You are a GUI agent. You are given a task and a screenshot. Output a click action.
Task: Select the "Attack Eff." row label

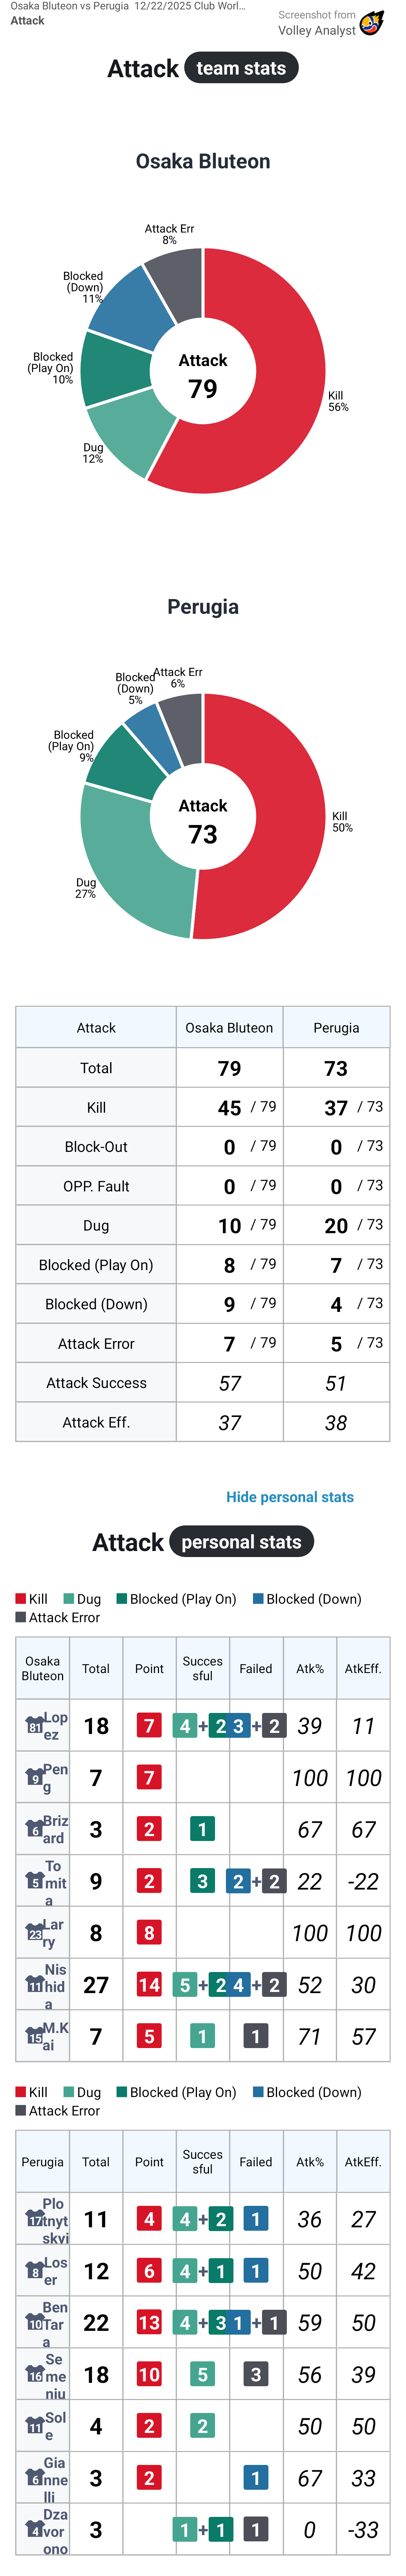point(96,1422)
